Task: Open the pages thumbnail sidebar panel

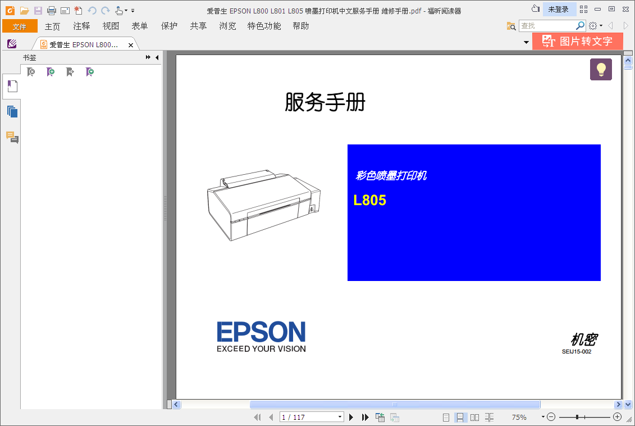Action: pyautogui.click(x=12, y=111)
